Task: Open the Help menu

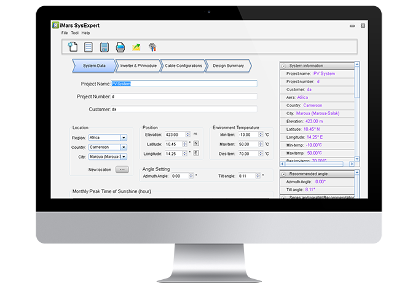Action: tap(85, 33)
